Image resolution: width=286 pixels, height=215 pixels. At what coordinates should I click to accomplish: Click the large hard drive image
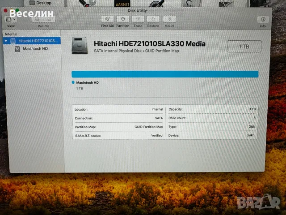pyautogui.click(x=80, y=46)
